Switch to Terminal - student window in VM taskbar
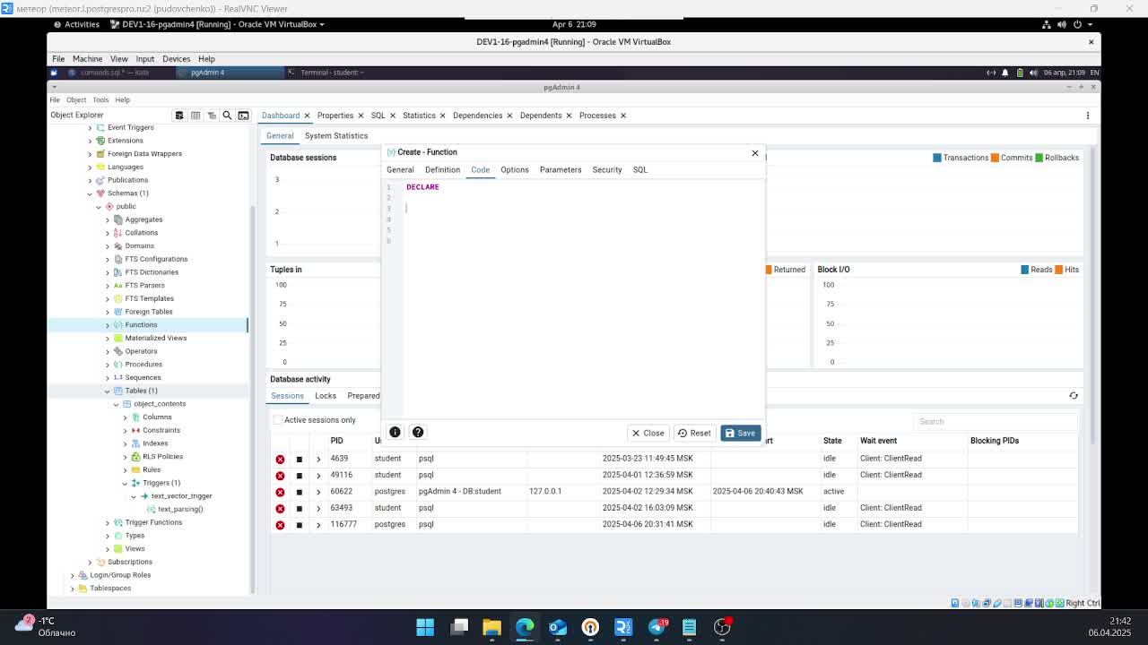The width and height of the screenshot is (1148, 645). pyautogui.click(x=332, y=73)
